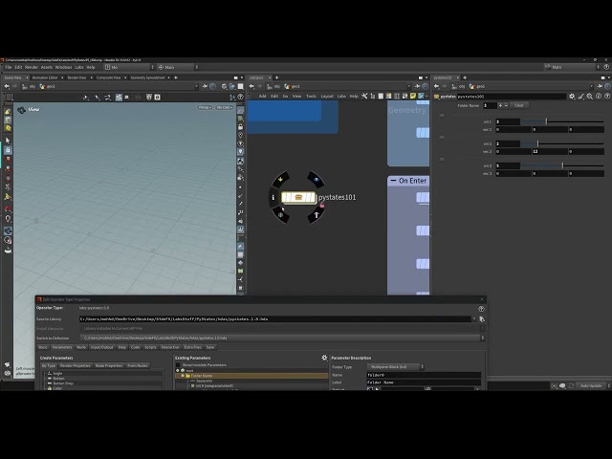Collapse the On Enter network box
The image size is (612, 459).
pyautogui.click(x=393, y=181)
